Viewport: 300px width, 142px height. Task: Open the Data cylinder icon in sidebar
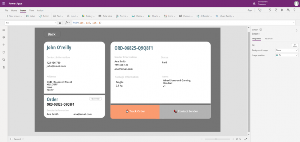click(4, 52)
